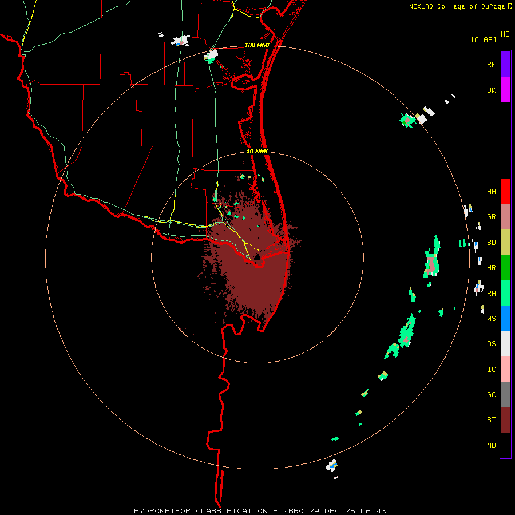Click the IC pink legend swatch
Viewport: 515px width, 515px height.
point(505,369)
